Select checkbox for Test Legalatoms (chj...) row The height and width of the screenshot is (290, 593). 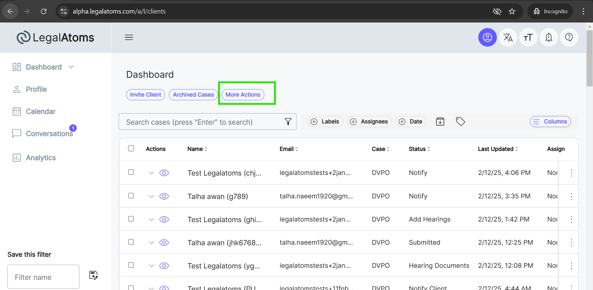pyautogui.click(x=131, y=172)
